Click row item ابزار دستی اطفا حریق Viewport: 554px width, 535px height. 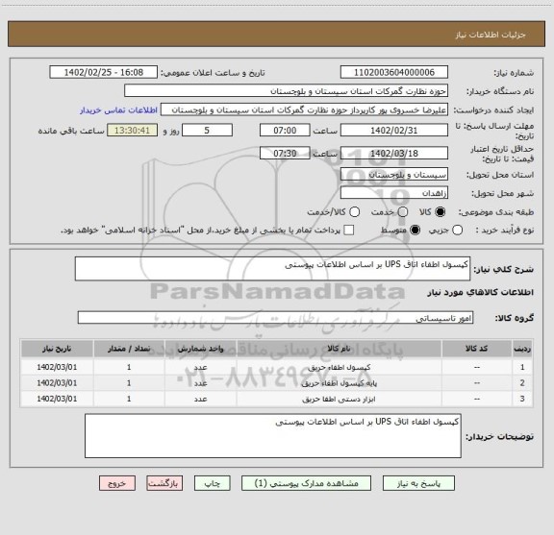[339, 400]
